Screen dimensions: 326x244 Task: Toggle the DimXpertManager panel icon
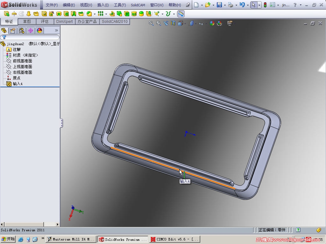pos(31,30)
